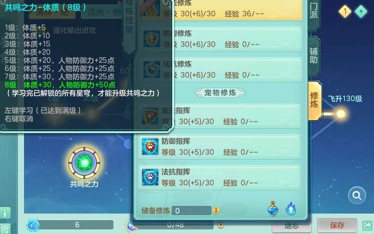Click the blue flame upgrade icon
Viewport: 374px width, 234px height.
coord(291,209)
